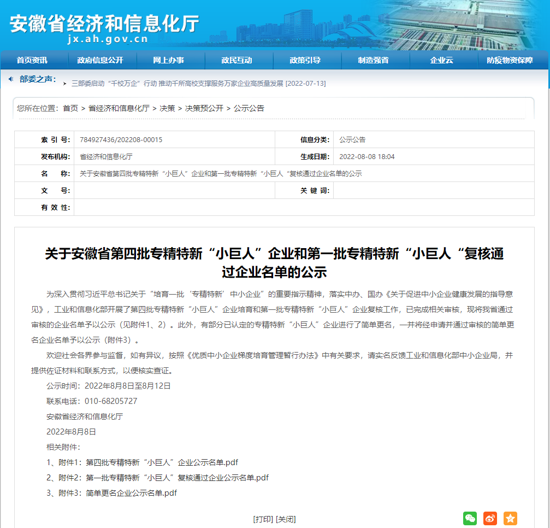Click the speaker icon beside 部委之声

click(11, 79)
